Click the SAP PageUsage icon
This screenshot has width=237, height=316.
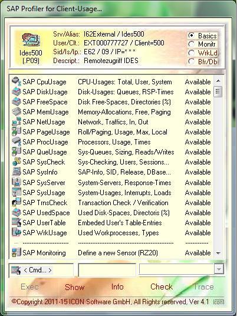17,132
